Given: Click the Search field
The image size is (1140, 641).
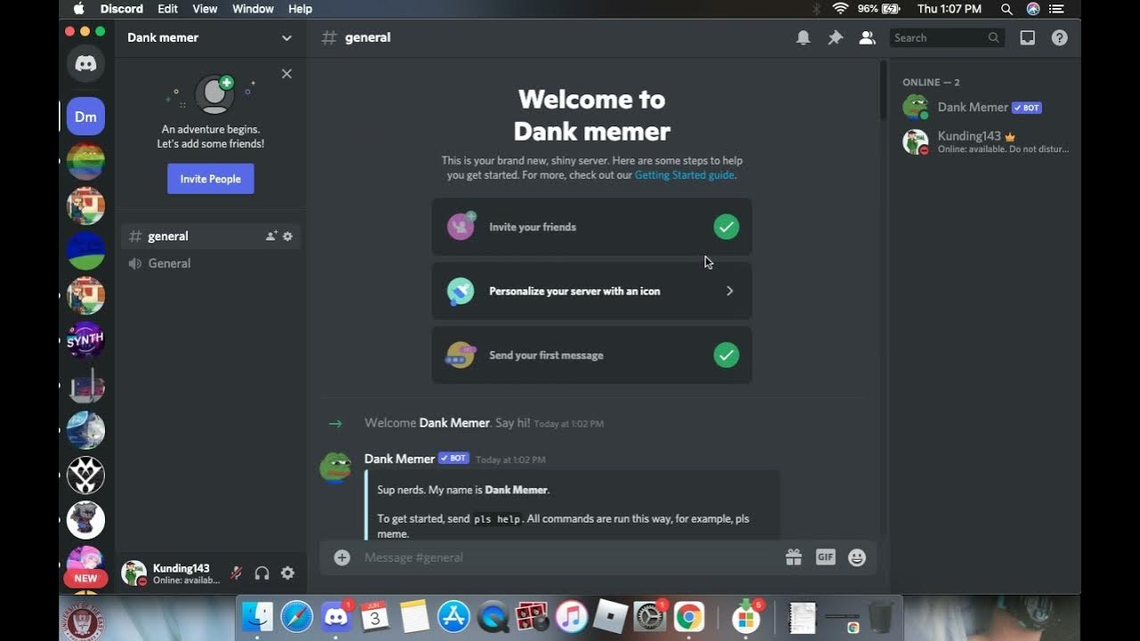Looking at the screenshot, I should (x=947, y=37).
